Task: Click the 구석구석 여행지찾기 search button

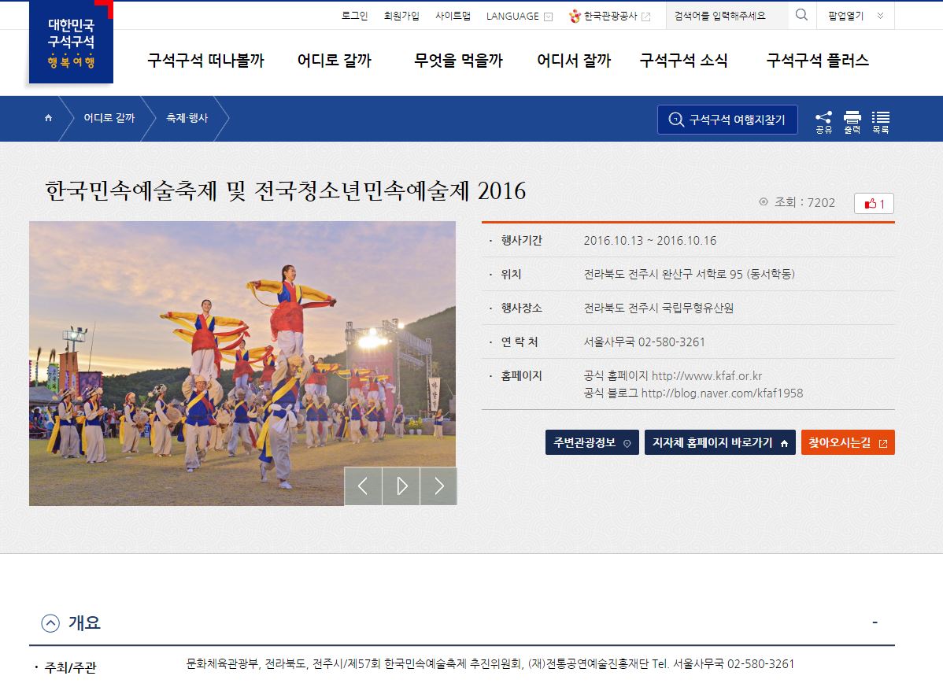Action: 727,120
